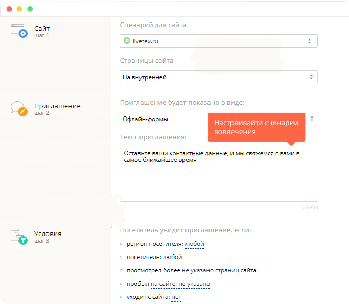
Task: Open the Офлайн-формы invitation type dropdown
Action: pos(164,119)
